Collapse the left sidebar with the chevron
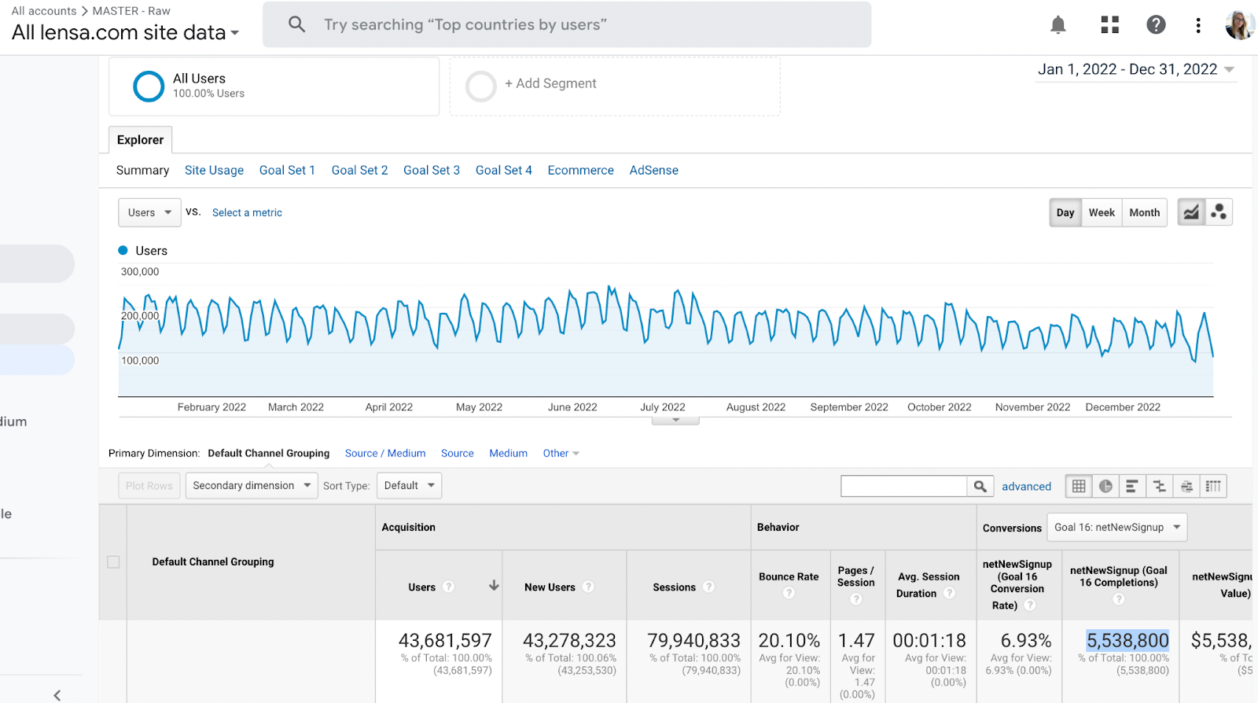Viewport: 1258px width, 703px height. click(x=57, y=695)
